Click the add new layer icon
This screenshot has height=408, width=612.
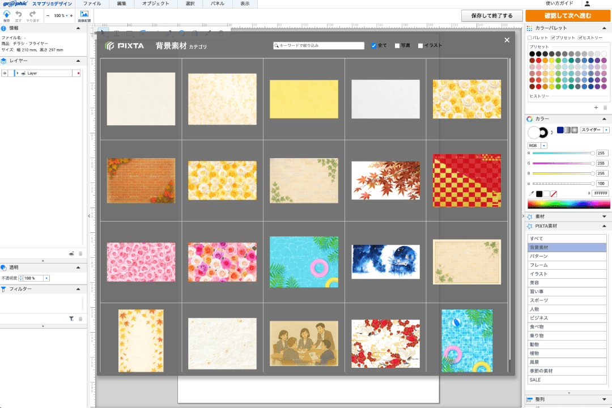[x=71, y=254]
